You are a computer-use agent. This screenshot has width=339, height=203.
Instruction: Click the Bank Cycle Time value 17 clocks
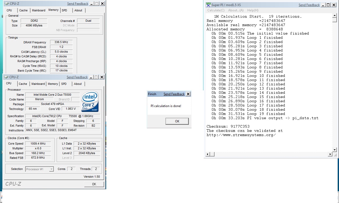61,71
